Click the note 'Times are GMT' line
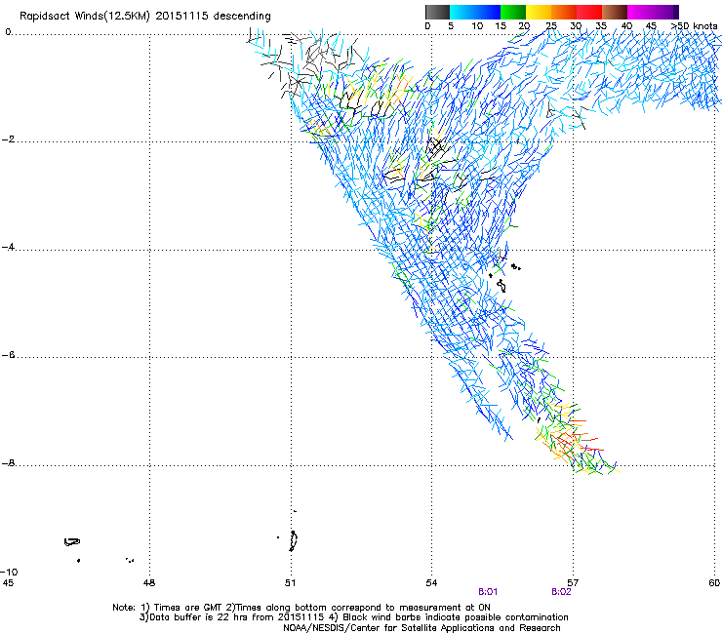This screenshot has height=634, width=722. (x=301, y=608)
